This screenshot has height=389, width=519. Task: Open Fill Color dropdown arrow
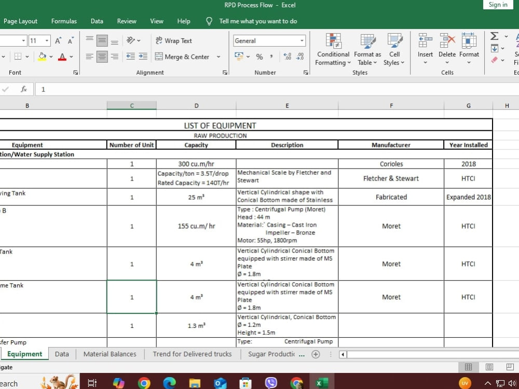pos(51,57)
